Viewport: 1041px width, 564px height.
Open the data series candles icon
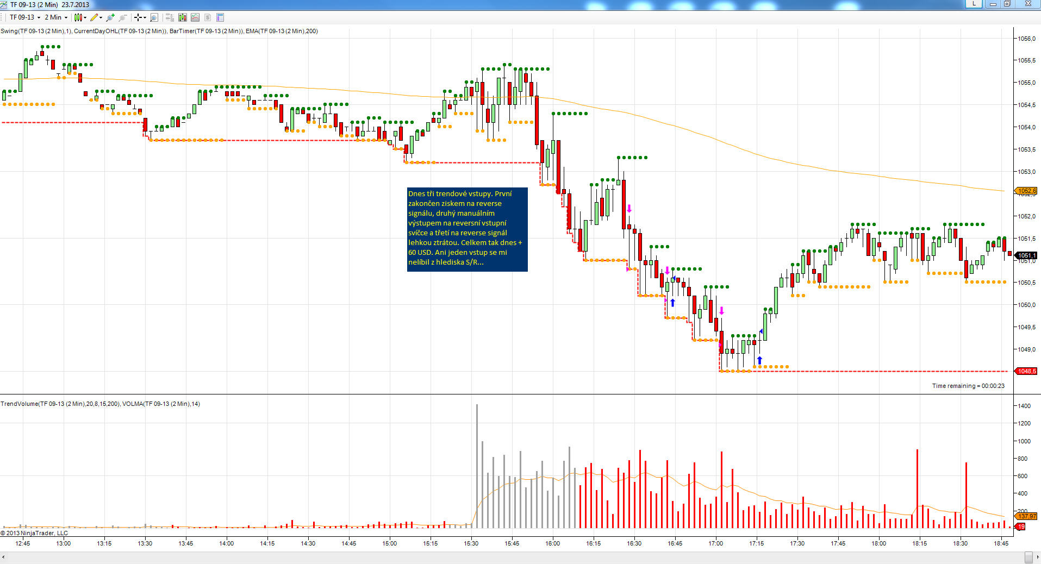182,17
